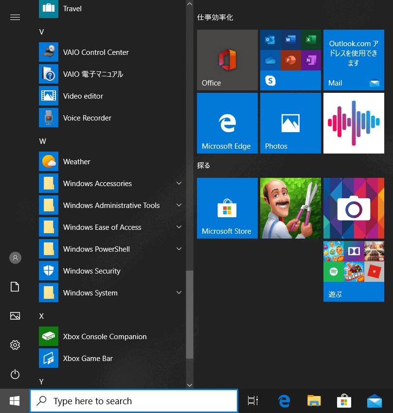The height and width of the screenshot is (413, 393).
Task: Open the user account icon
Action: (15, 258)
